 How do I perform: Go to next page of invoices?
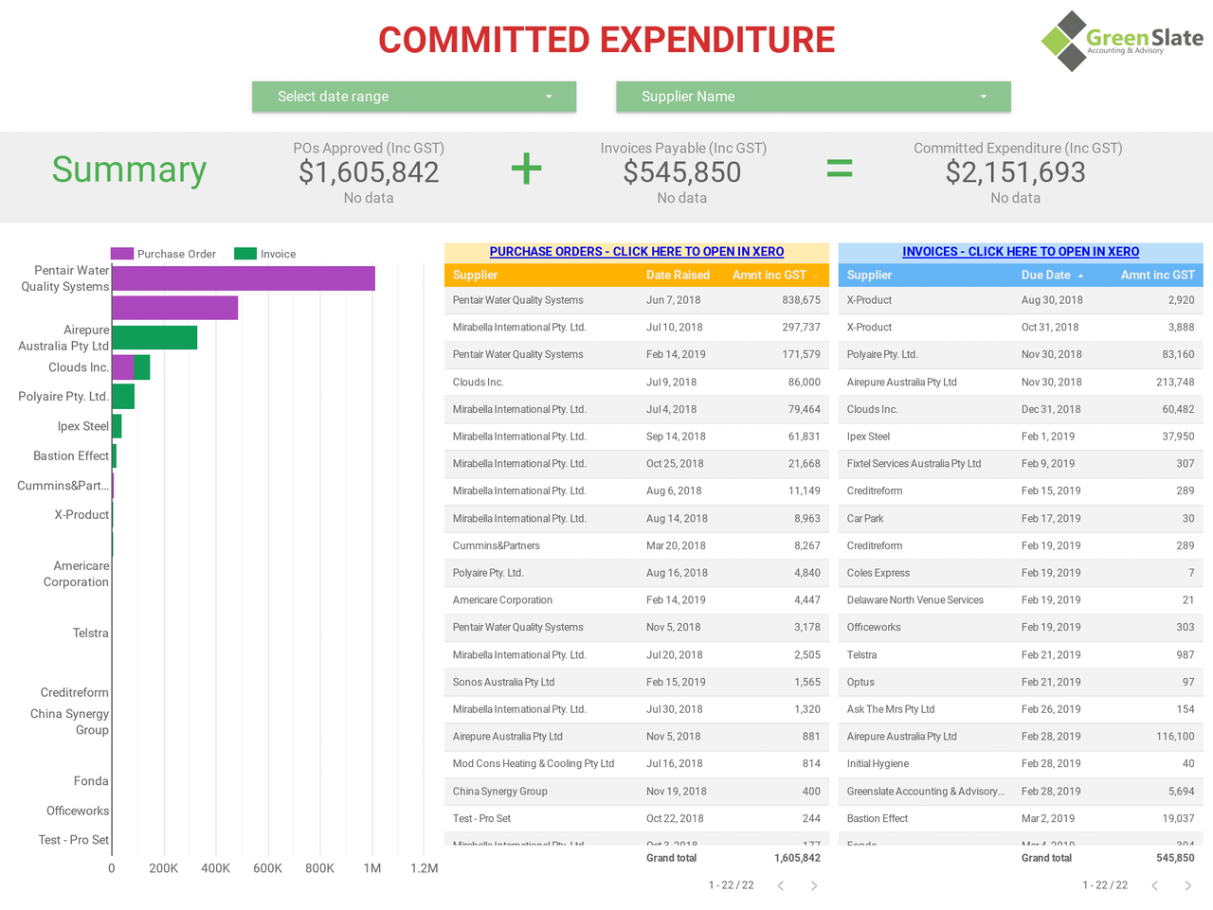click(x=1187, y=885)
